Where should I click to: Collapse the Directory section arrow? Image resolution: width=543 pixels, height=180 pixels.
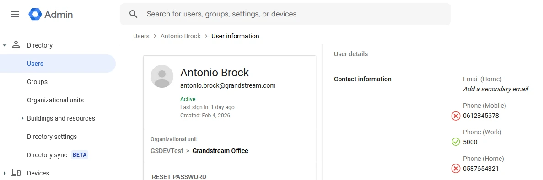coord(5,45)
